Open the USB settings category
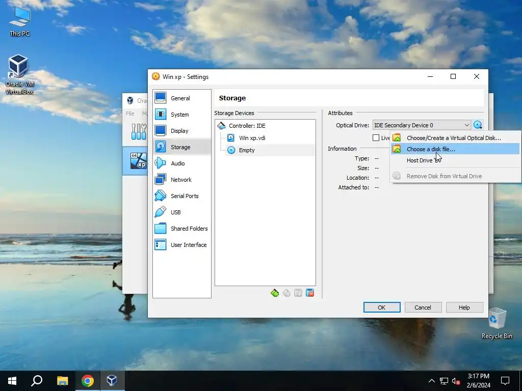The height and width of the screenshot is (391, 522). (x=182, y=212)
